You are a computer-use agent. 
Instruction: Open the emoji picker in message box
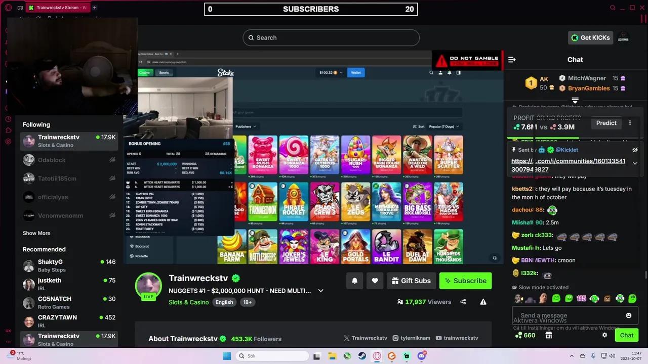pyautogui.click(x=629, y=315)
